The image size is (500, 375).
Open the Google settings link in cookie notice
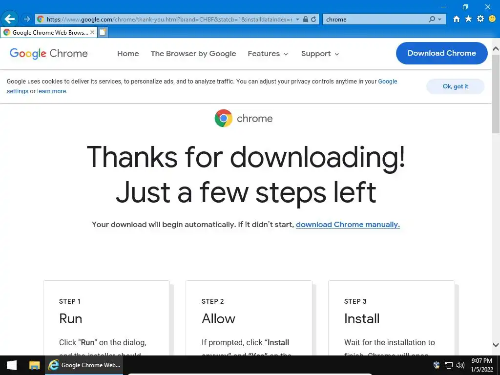(x=387, y=82)
